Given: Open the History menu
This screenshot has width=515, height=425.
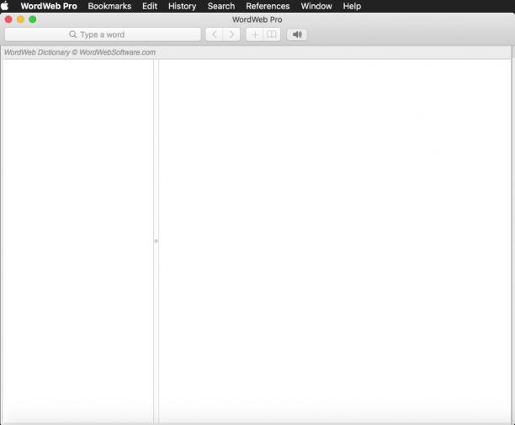Looking at the screenshot, I should click(x=183, y=6).
